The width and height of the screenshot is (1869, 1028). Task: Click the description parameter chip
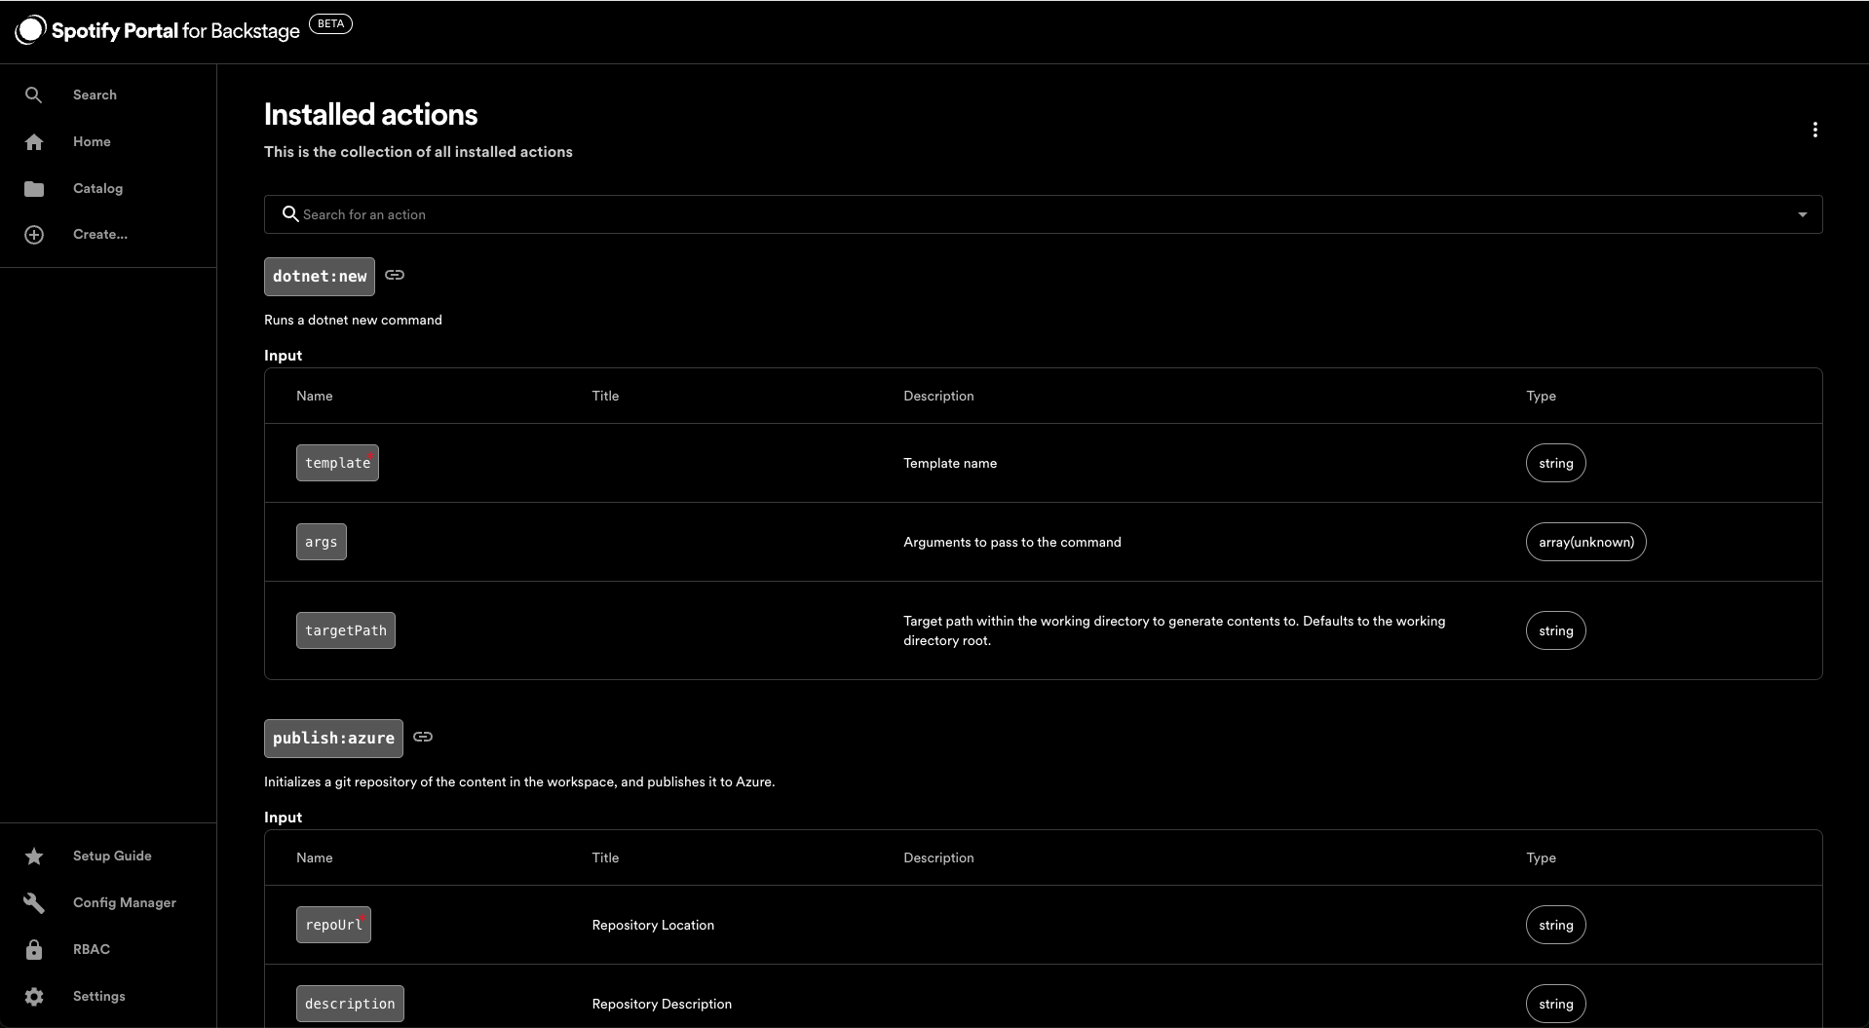pos(350,1004)
